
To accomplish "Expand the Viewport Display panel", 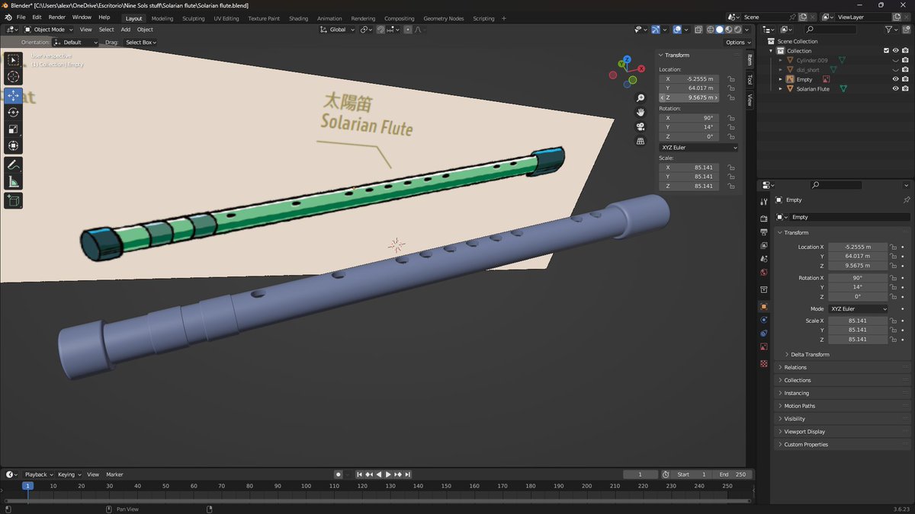I will pos(805,432).
